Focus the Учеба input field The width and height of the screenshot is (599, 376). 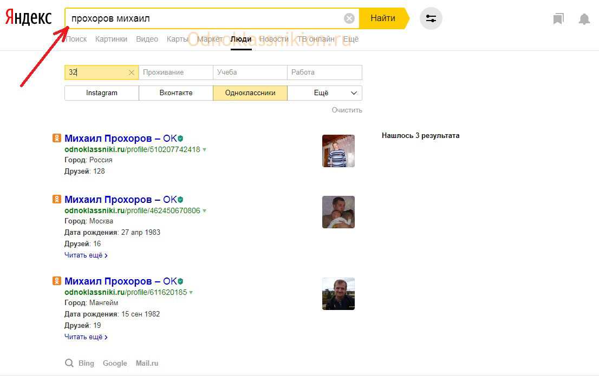250,72
